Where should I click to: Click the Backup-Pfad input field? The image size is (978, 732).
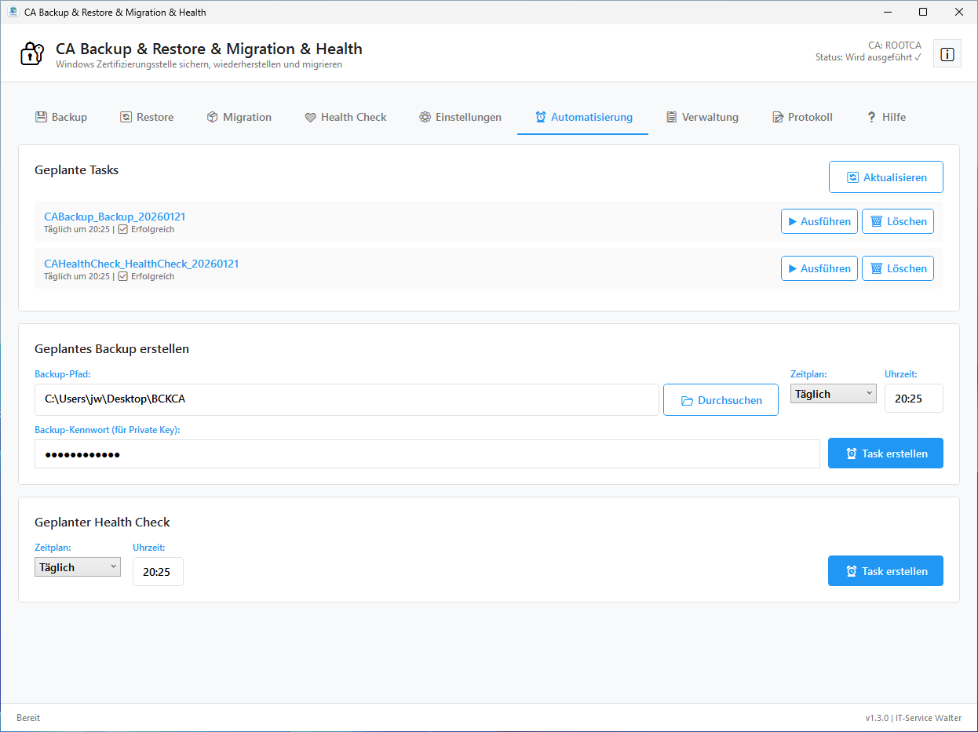(346, 399)
